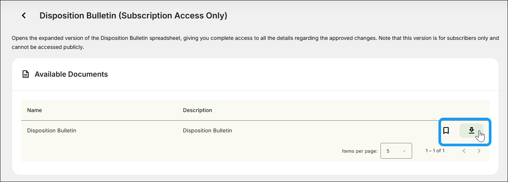
Task: Select the Name column header
Action: tap(35, 110)
